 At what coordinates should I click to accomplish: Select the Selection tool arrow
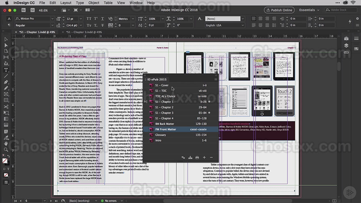pos(6,39)
